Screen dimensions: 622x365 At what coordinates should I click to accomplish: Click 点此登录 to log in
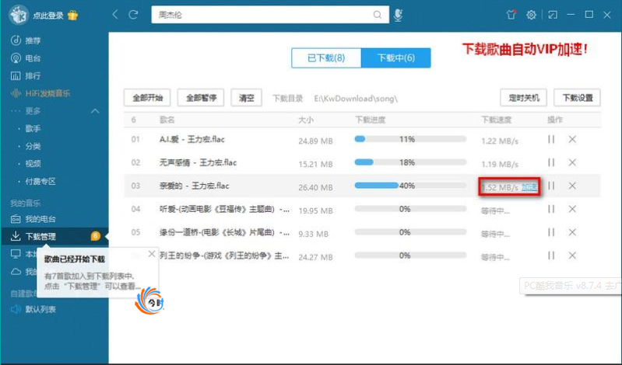(x=48, y=16)
